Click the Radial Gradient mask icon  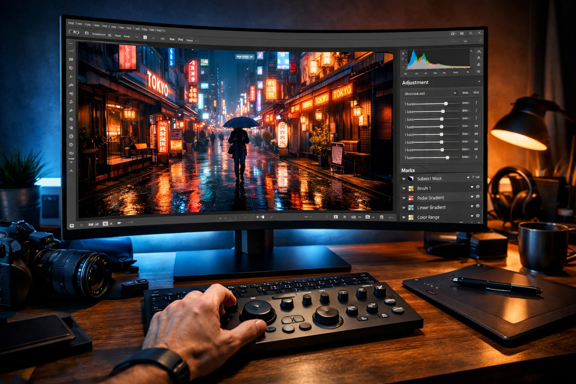[411, 198]
